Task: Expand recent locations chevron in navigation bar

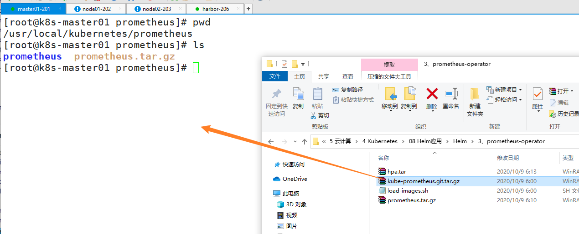Action: pos(295,141)
